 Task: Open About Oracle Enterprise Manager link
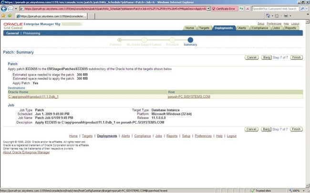pyautogui.click(x=26, y=153)
